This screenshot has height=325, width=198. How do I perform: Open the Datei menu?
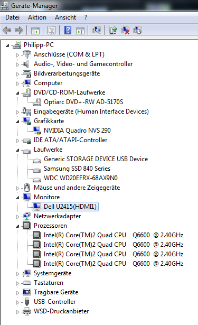click(13, 17)
